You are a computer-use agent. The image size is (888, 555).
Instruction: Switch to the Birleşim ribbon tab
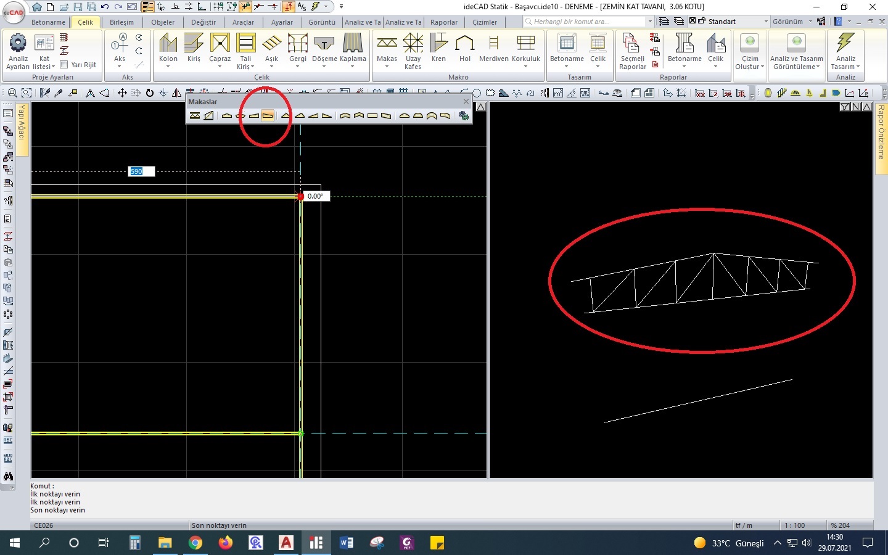pos(121,22)
